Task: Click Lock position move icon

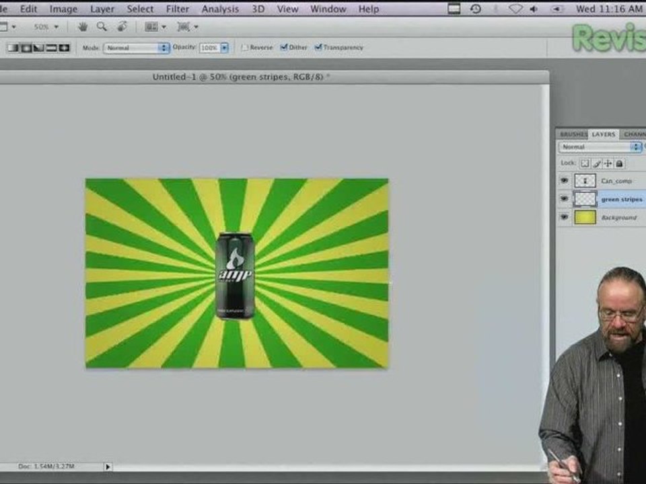Action: click(x=608, y=164)
